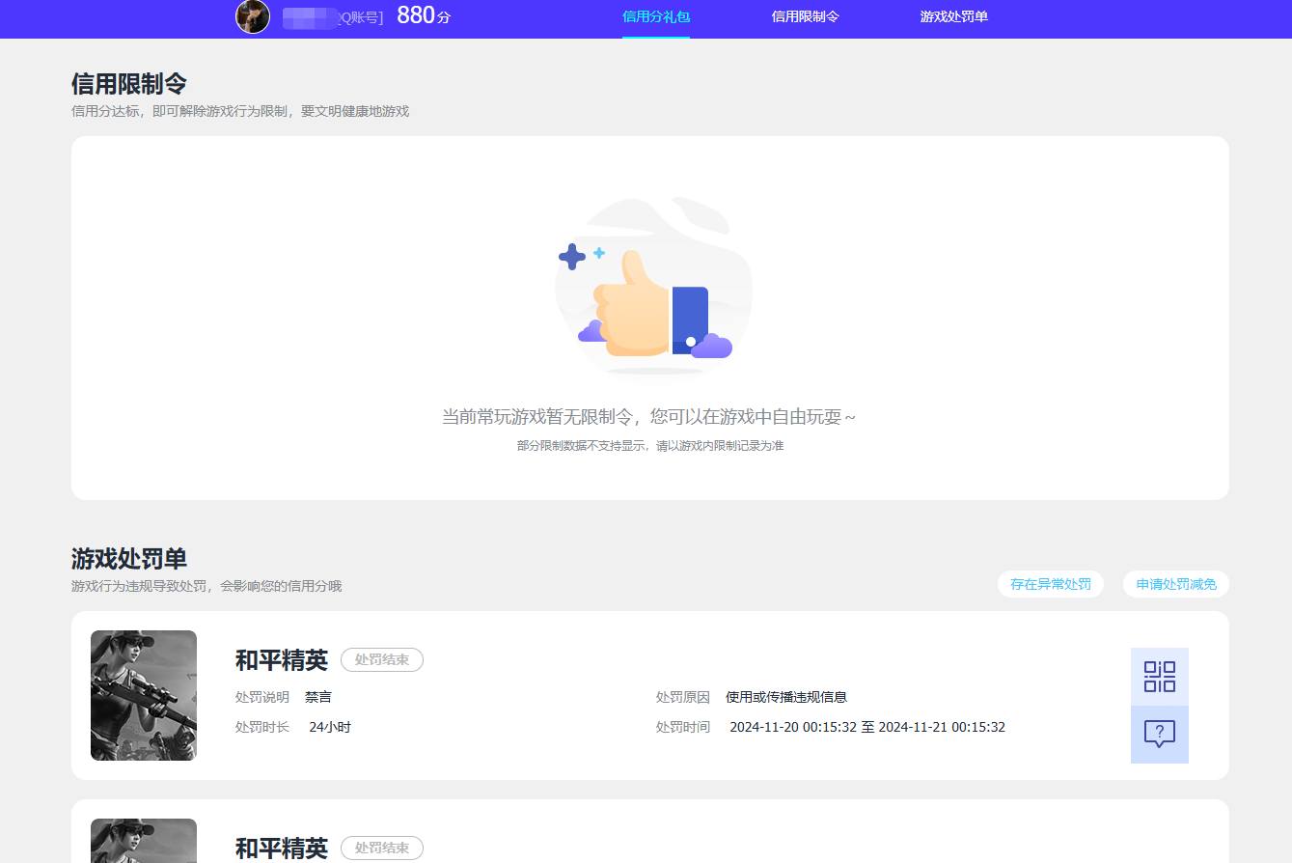Screen dimensions: 1292x863
Task: Click the Q账号 label in the header
Action: [359, 16]
